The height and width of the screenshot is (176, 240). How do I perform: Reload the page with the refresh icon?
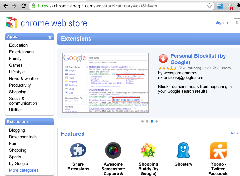[23, 6]
